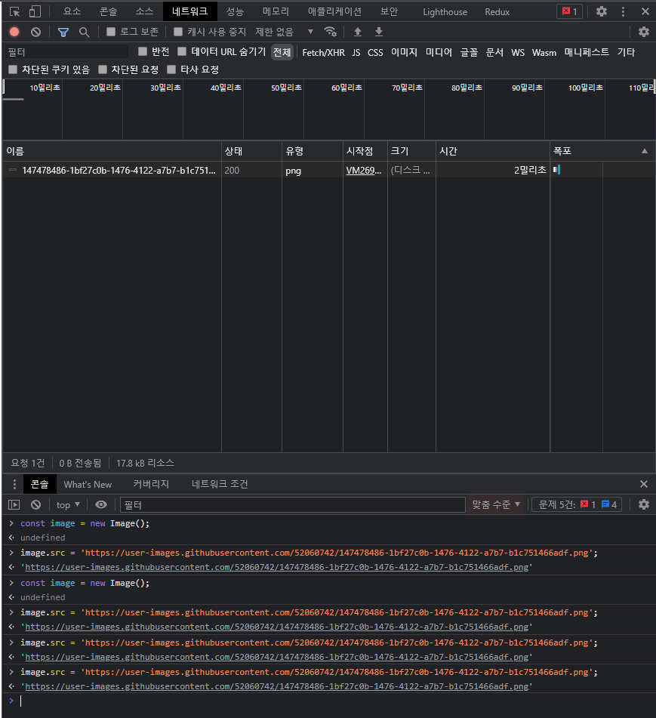The width and height of the screenshot is (656, 718).
Task: Filter requests by 이미지 type
Action: [404, 52]
